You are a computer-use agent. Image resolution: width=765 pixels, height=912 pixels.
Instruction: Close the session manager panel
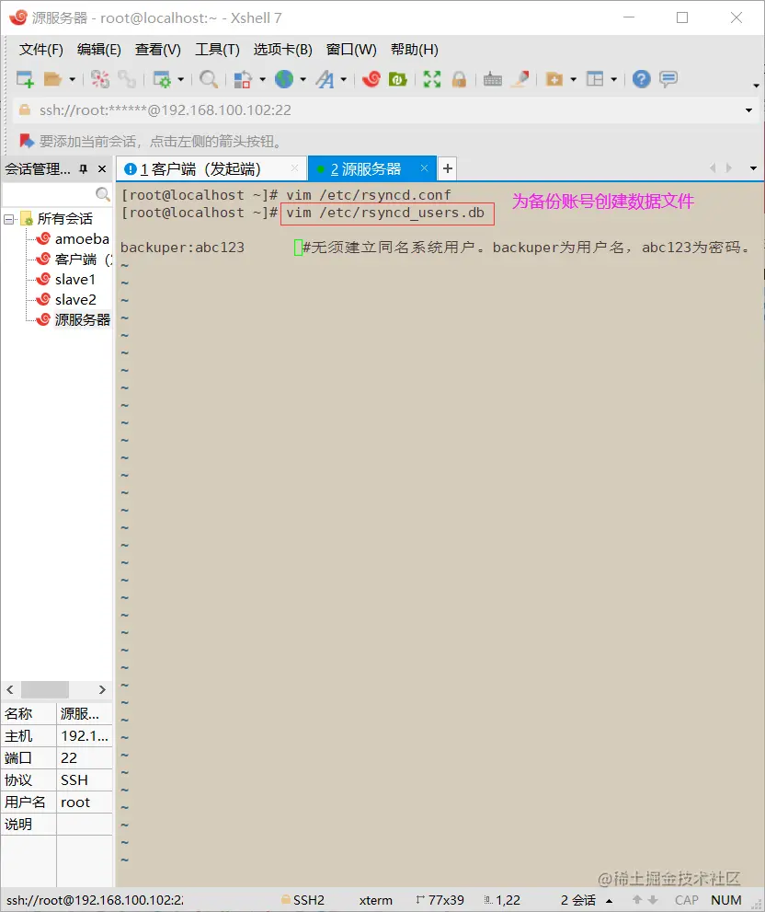click(102, 168)
